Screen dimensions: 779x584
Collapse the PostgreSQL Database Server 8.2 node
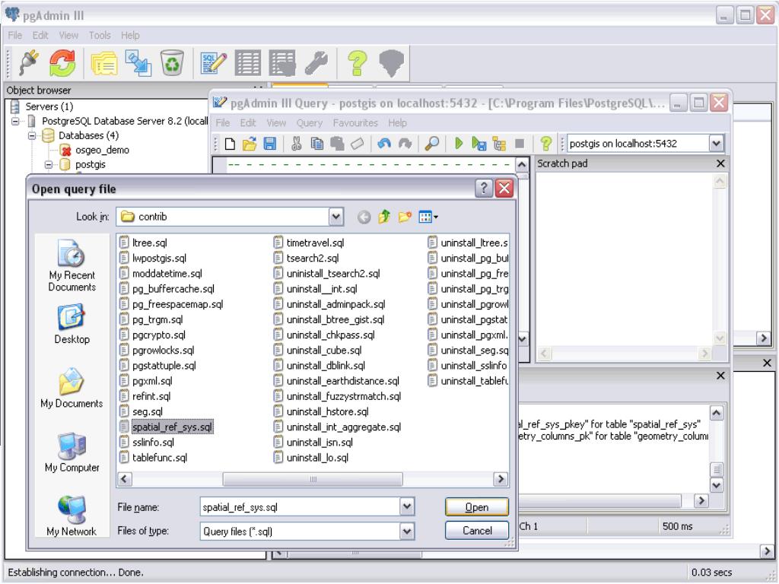pyautogui.click(x=15, y=121)
